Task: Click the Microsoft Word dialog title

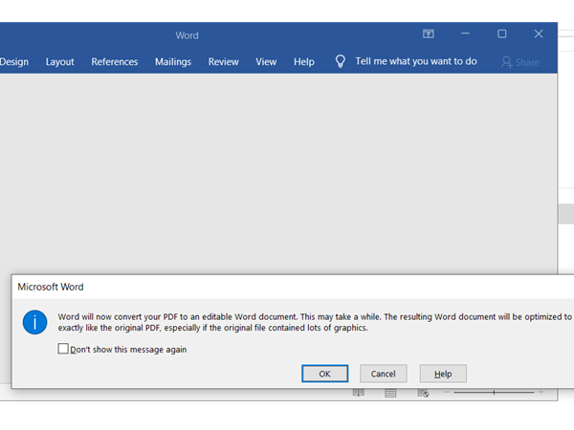Action: [51, 287]
